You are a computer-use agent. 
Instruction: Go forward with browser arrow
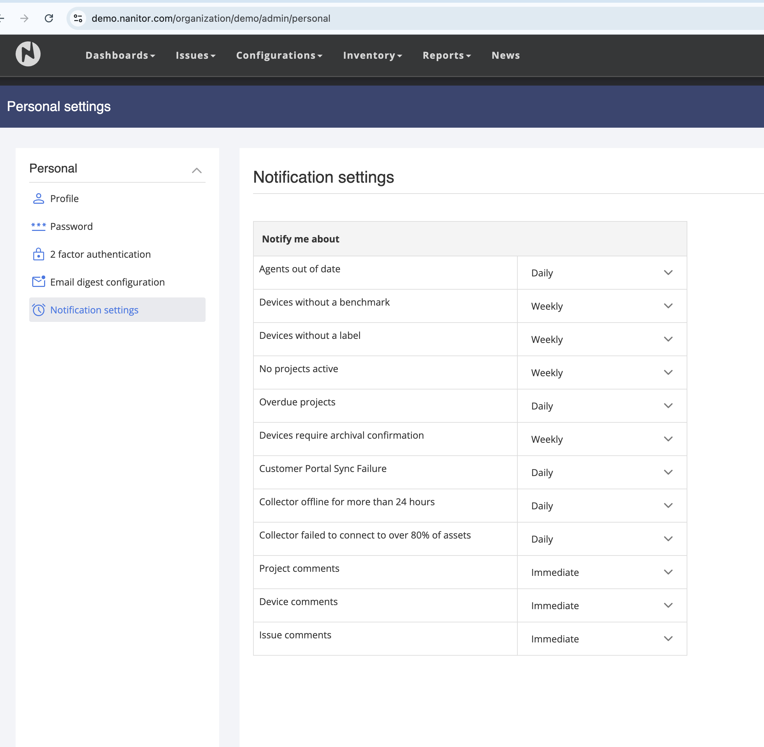pos(24,18)
